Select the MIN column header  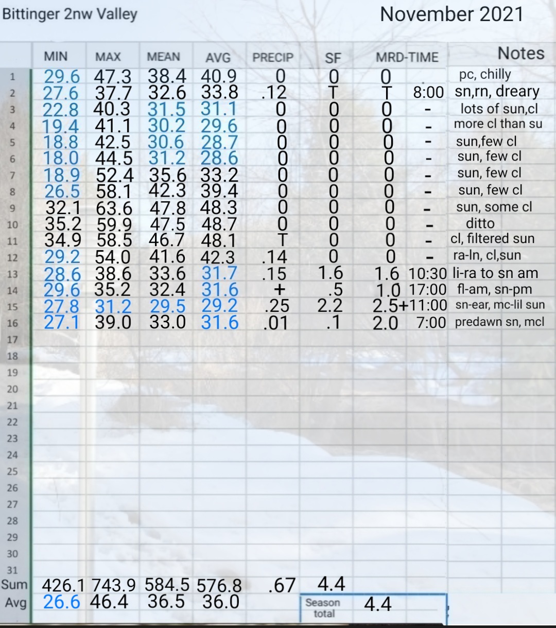[56, 57]
